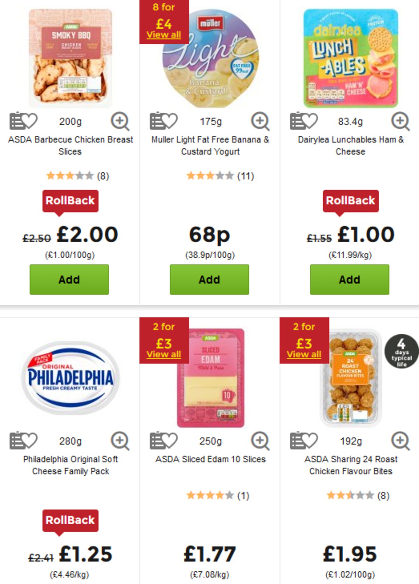Select the rating stars on ASDA Sliced Edam
Image resolution: width=419 pixels, height=584 pixels.
[209, 494]
